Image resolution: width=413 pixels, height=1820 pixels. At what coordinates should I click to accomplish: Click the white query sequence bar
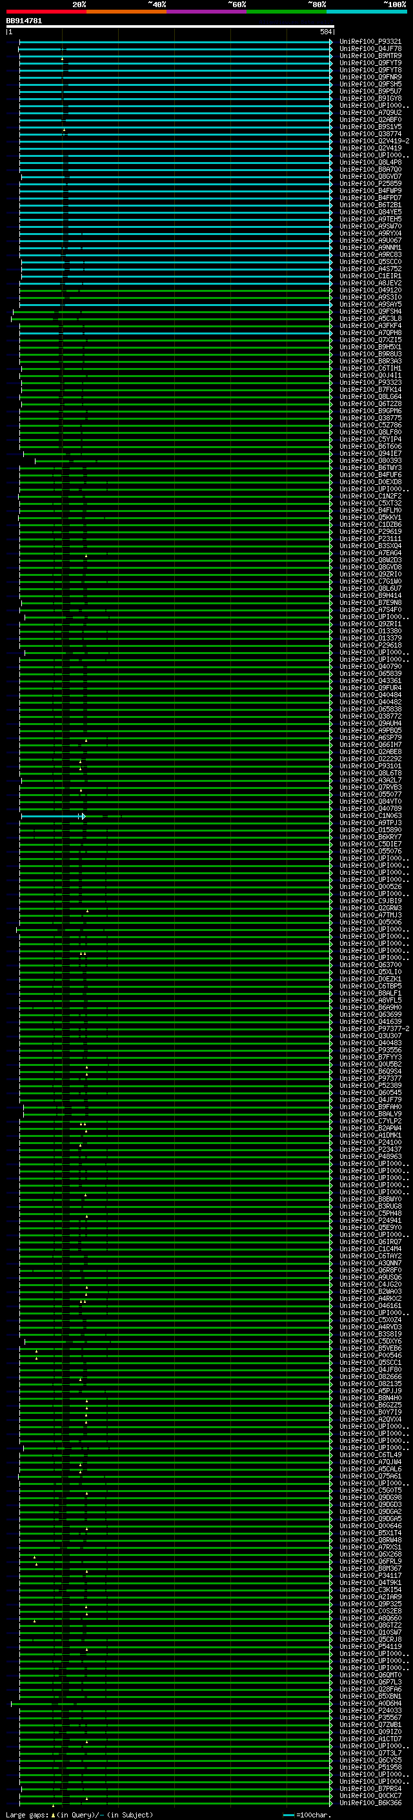point(170,26)
